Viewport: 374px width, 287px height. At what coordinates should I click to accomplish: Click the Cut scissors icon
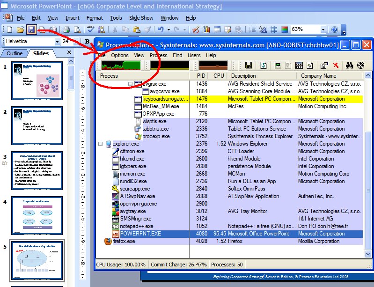point(115,29)
